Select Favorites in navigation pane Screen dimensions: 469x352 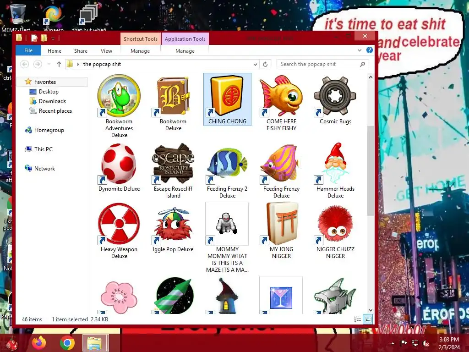click(x=45, y=82)
